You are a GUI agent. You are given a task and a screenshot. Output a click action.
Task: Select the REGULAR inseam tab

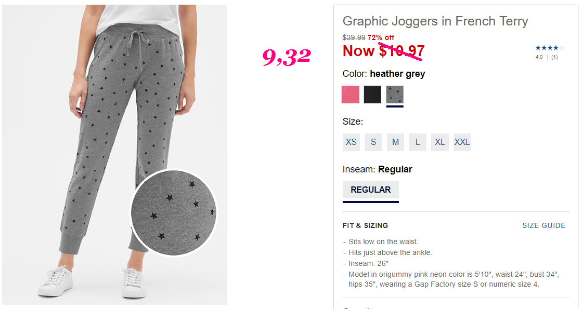[371, 191]
